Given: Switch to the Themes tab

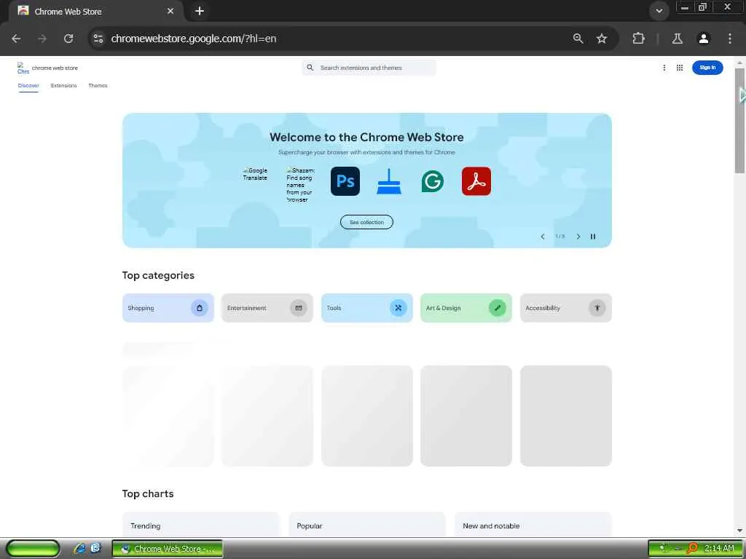Looking at the screenshot, I should (98, 86).
